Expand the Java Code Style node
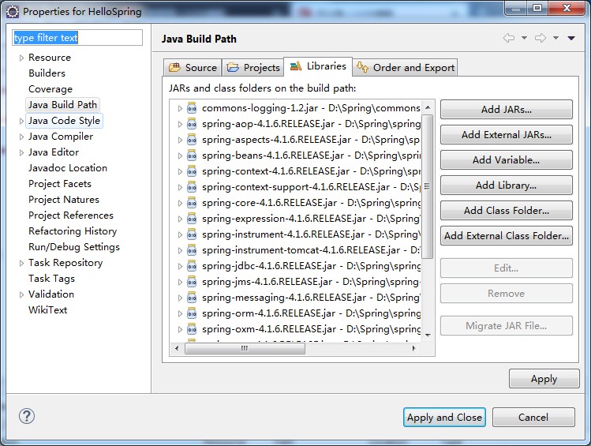The image size is (591, 446). pyautogui.click(x=21, y=121)
